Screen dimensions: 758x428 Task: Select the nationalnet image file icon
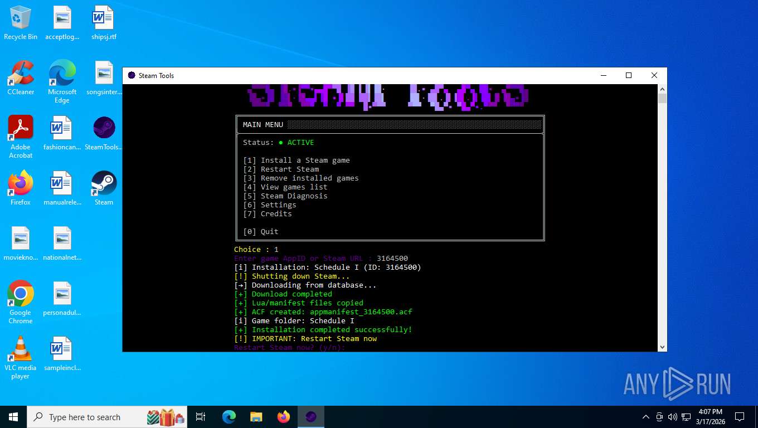coord(62,244)
